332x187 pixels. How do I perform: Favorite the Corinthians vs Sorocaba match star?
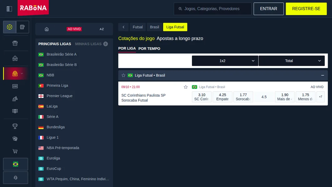(186, 87)
